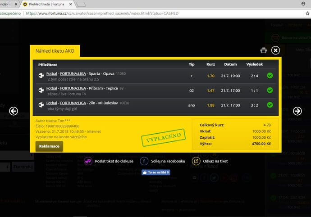Viewport: 311px width, 217px height.
Task: Click green checkmark on Příbram - Teplice row
Action: click(x=270, y=90)
